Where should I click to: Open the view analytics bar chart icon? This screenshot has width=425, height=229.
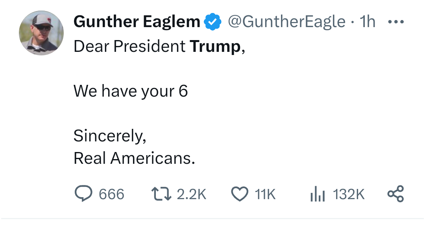pos(317,194)
